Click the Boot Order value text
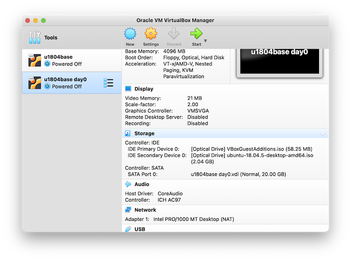 194,58
